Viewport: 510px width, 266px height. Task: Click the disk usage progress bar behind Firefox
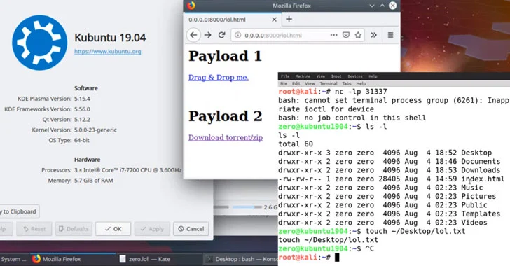click(247, 206)
